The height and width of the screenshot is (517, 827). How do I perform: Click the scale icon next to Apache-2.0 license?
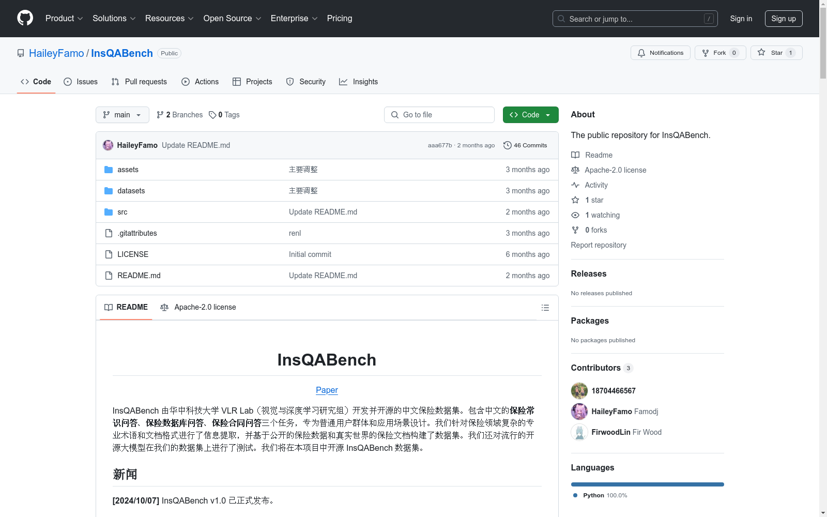click(x=575, y=170)
